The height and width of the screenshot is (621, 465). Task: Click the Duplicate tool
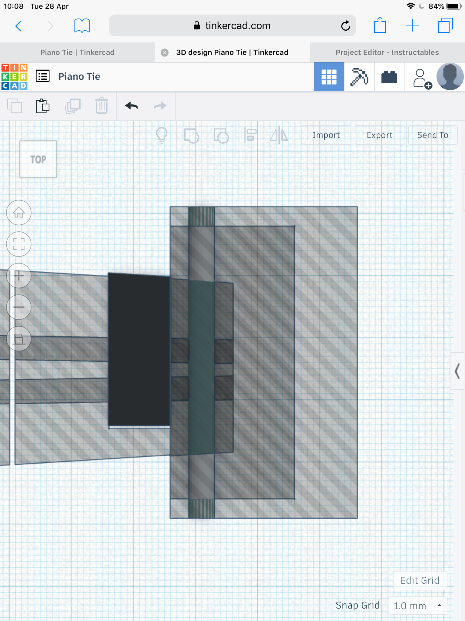(73, 106)
